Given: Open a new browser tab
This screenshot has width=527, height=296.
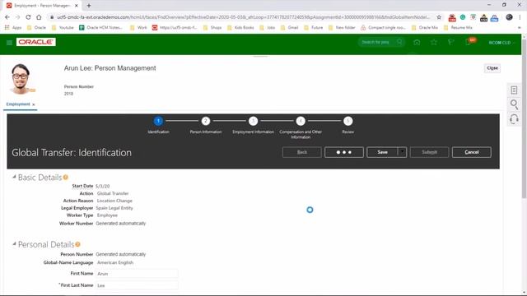Looking at the screenshot, I should [x=89, y=6].
